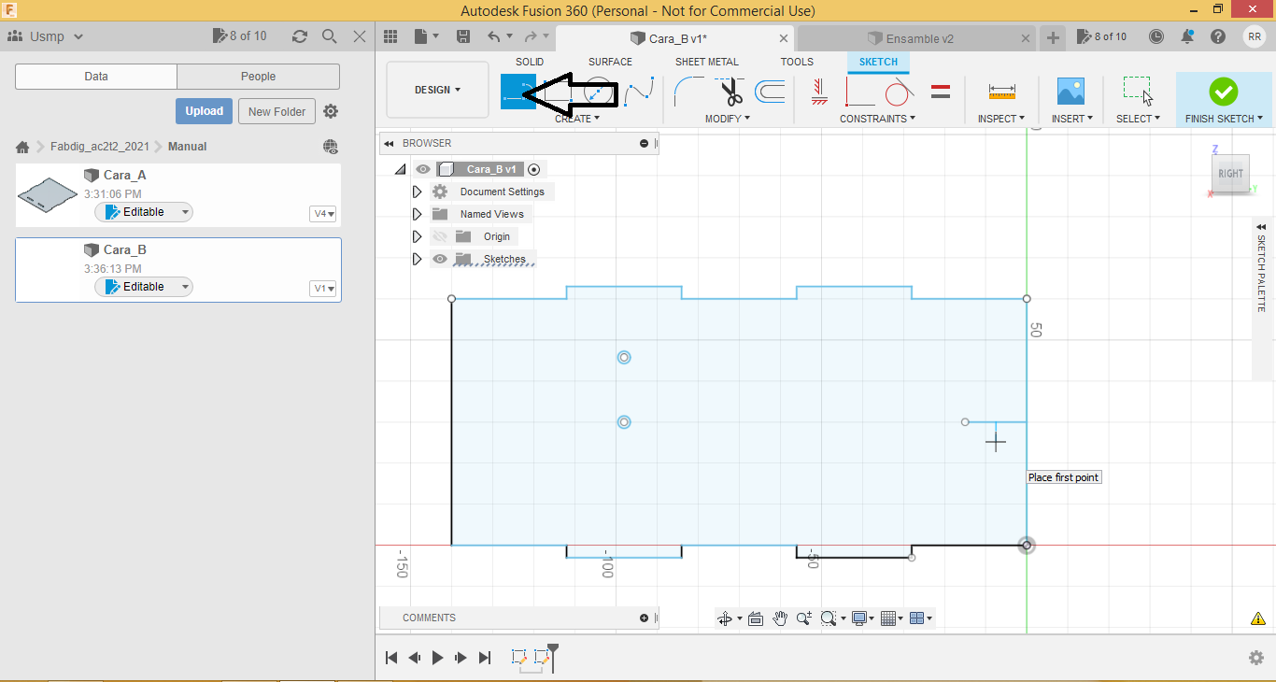Open the CONSTRAINTS dropdown menu
Image resolution: width=1276 pixels, height=682 pixels.
(877, 119)
